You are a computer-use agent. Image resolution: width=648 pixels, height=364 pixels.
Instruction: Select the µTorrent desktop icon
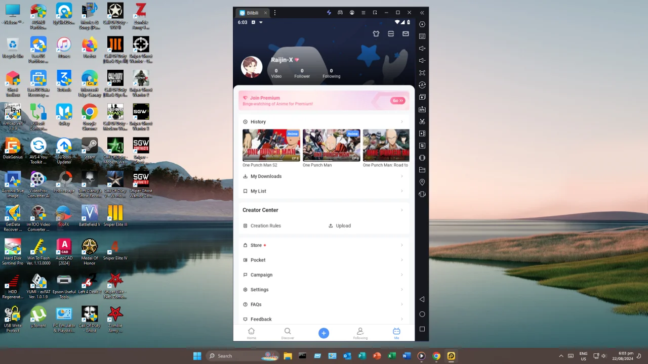tap(38, 318)
